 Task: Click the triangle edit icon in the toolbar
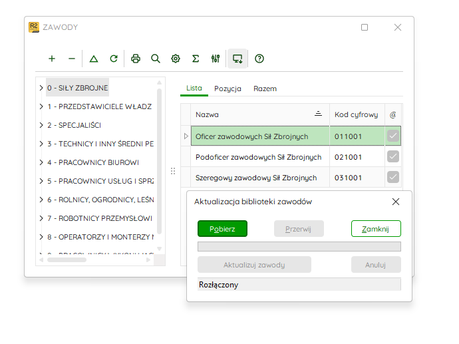tap(94, 59)
